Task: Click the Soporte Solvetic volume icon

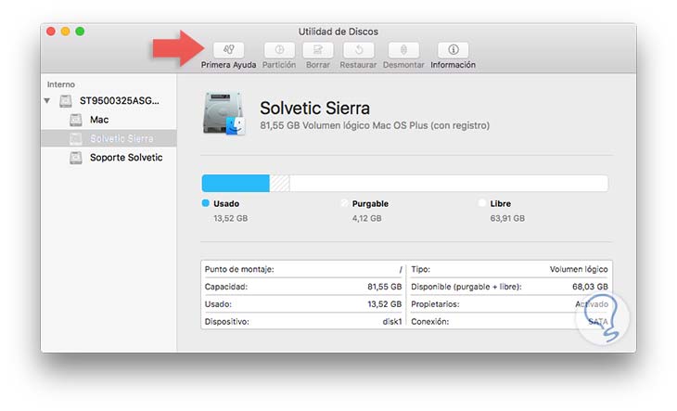Action: coord(76,158)
